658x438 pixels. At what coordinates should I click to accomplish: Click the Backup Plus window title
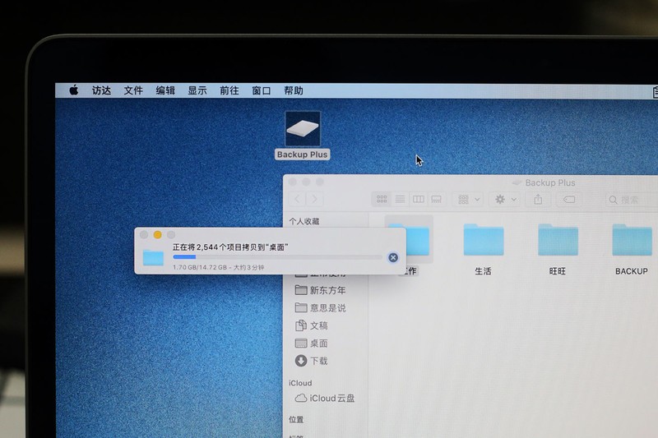pyautogui.click(x=550, y=182)
